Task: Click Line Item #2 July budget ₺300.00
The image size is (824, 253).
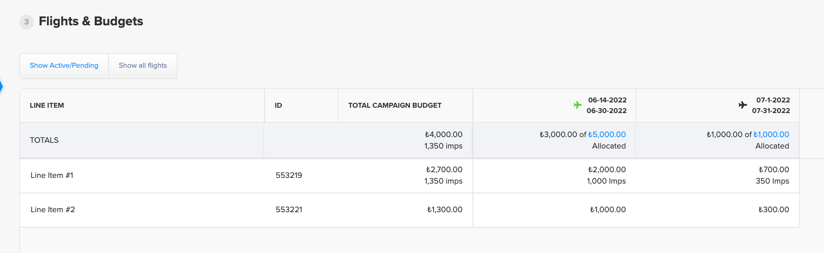Action: tap(774, 209)
